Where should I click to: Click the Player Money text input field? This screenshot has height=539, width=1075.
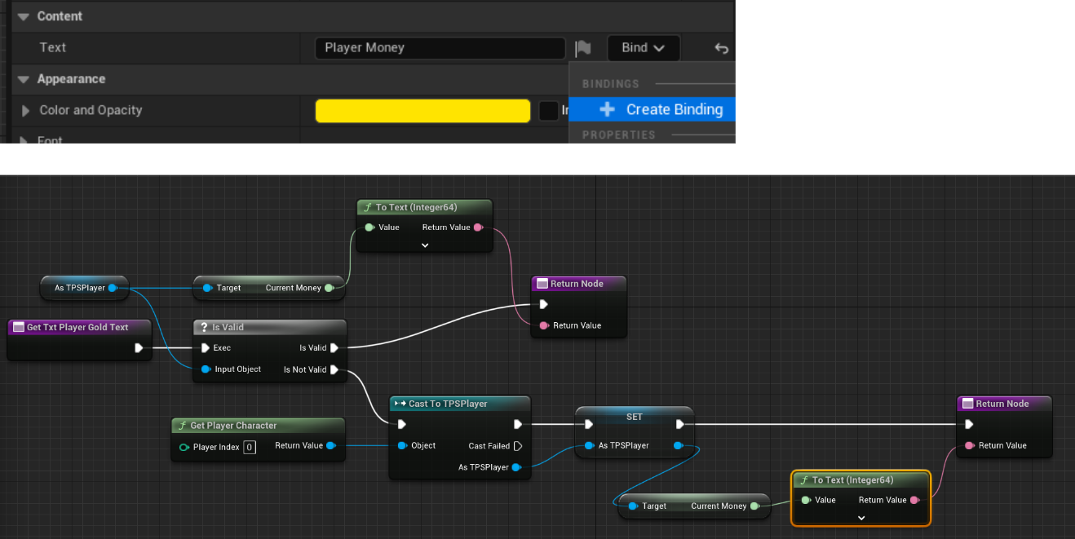(x=440, y=48)
